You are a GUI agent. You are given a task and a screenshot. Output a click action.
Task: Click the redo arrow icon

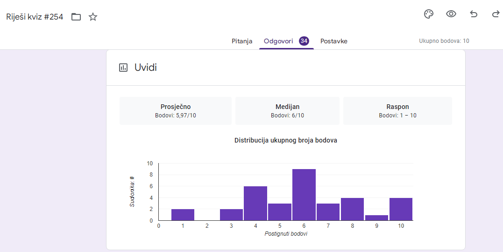point(496,14)
